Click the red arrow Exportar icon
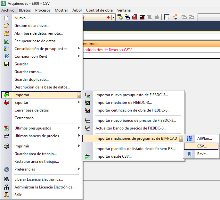 click(6, 103)
